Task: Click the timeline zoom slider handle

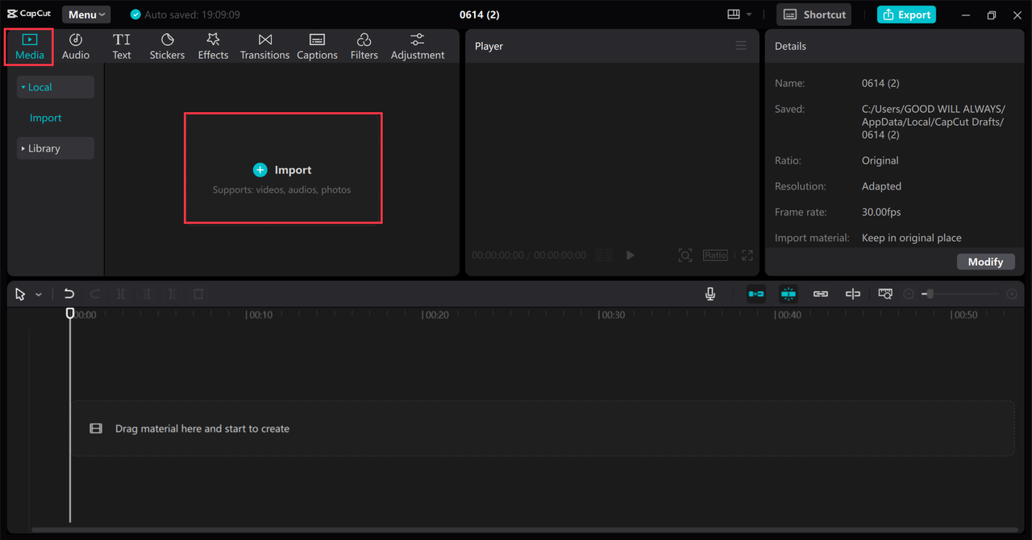Action: [x=930, y=294]
